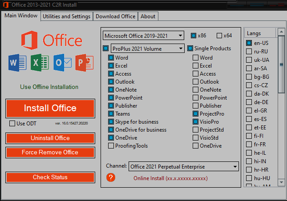
Task: Uncheck the en-US language checkbox
Action: [249, 43]
